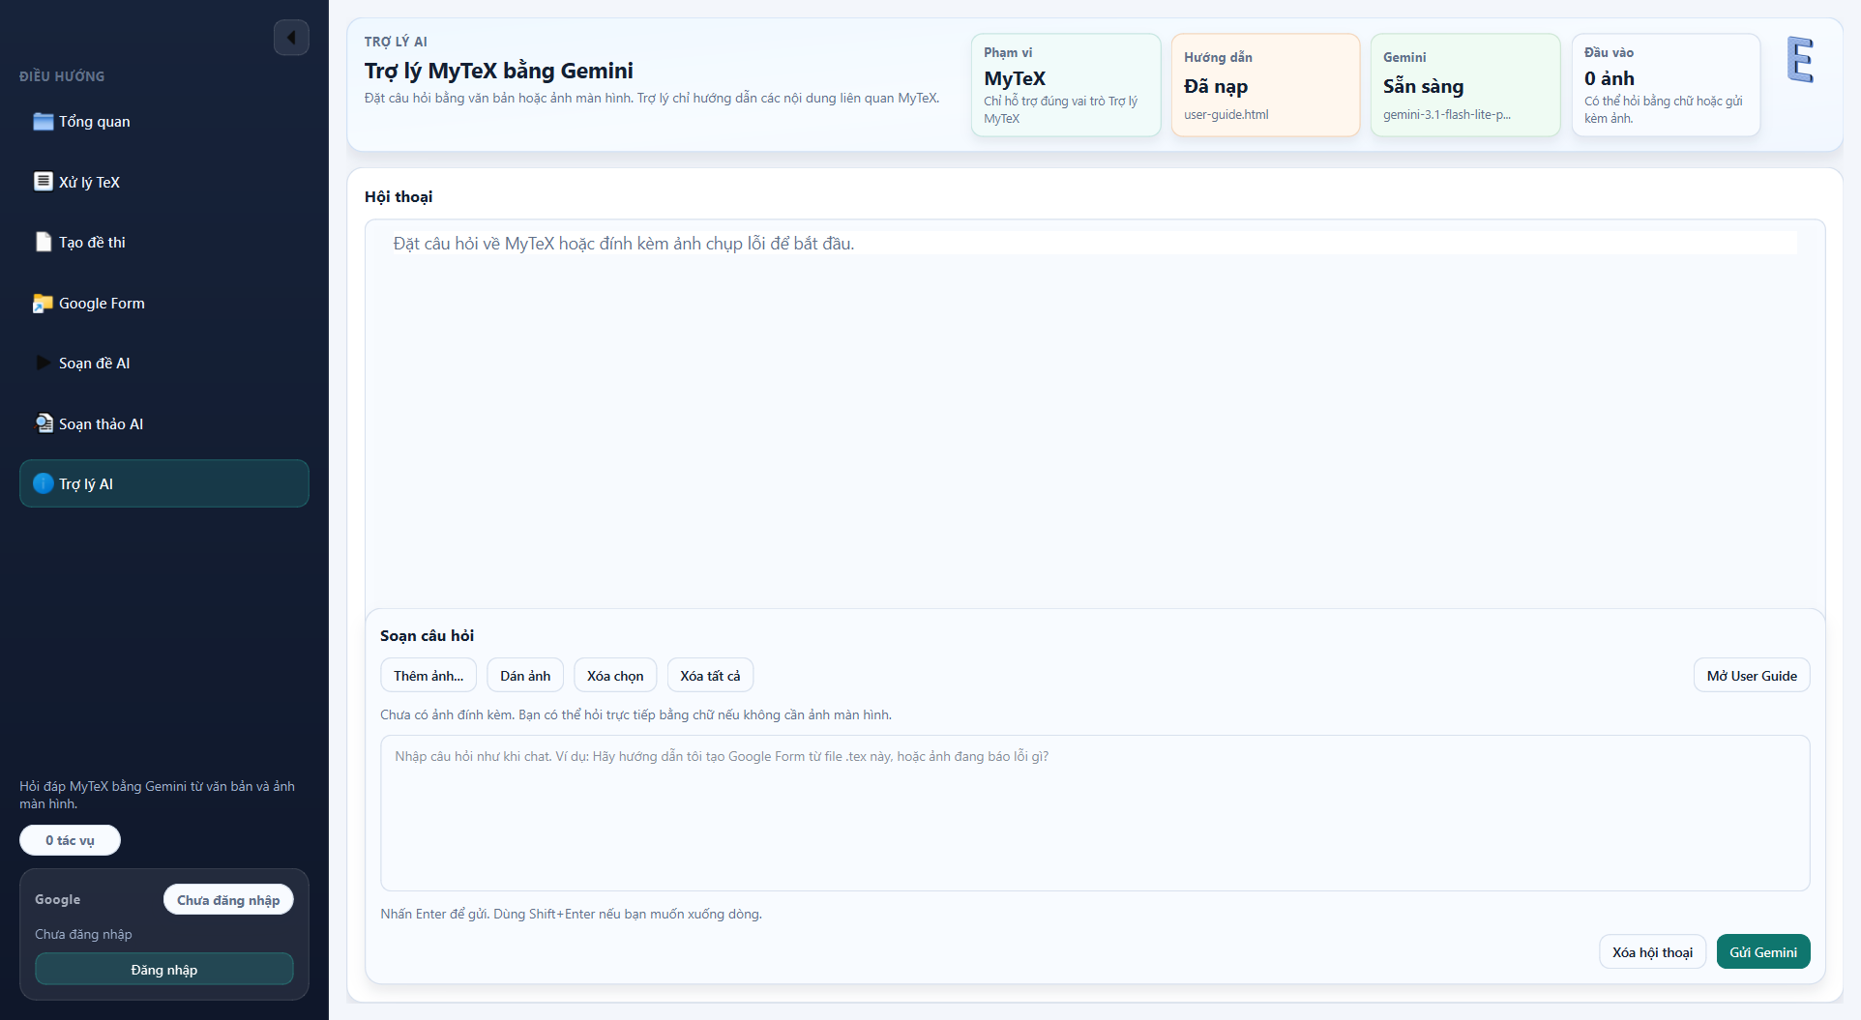Click the Tạo đề thi page icon
1861x1020 pixels.
[43, 243]
